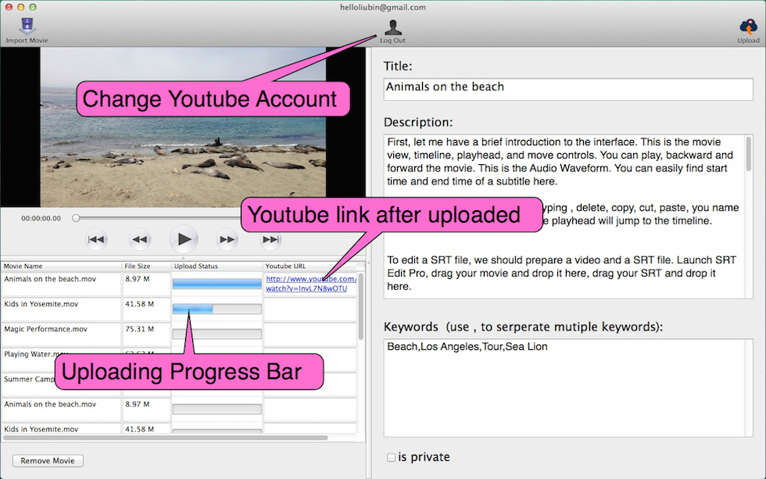The image size is (766, 479).
Task: Fast forward the movie
Action: pyautogui.click(x=227, y=239)
